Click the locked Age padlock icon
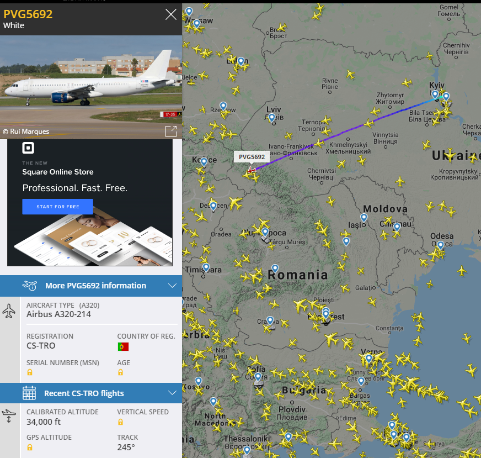This screenshot has width=481, height=458. pos(121,372)
